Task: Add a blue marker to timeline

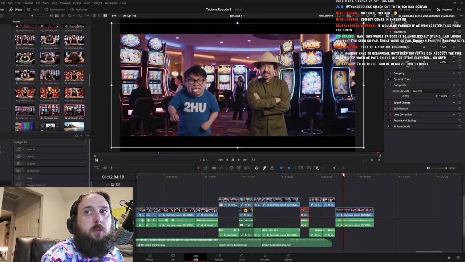Action: (x=289, y=168)
